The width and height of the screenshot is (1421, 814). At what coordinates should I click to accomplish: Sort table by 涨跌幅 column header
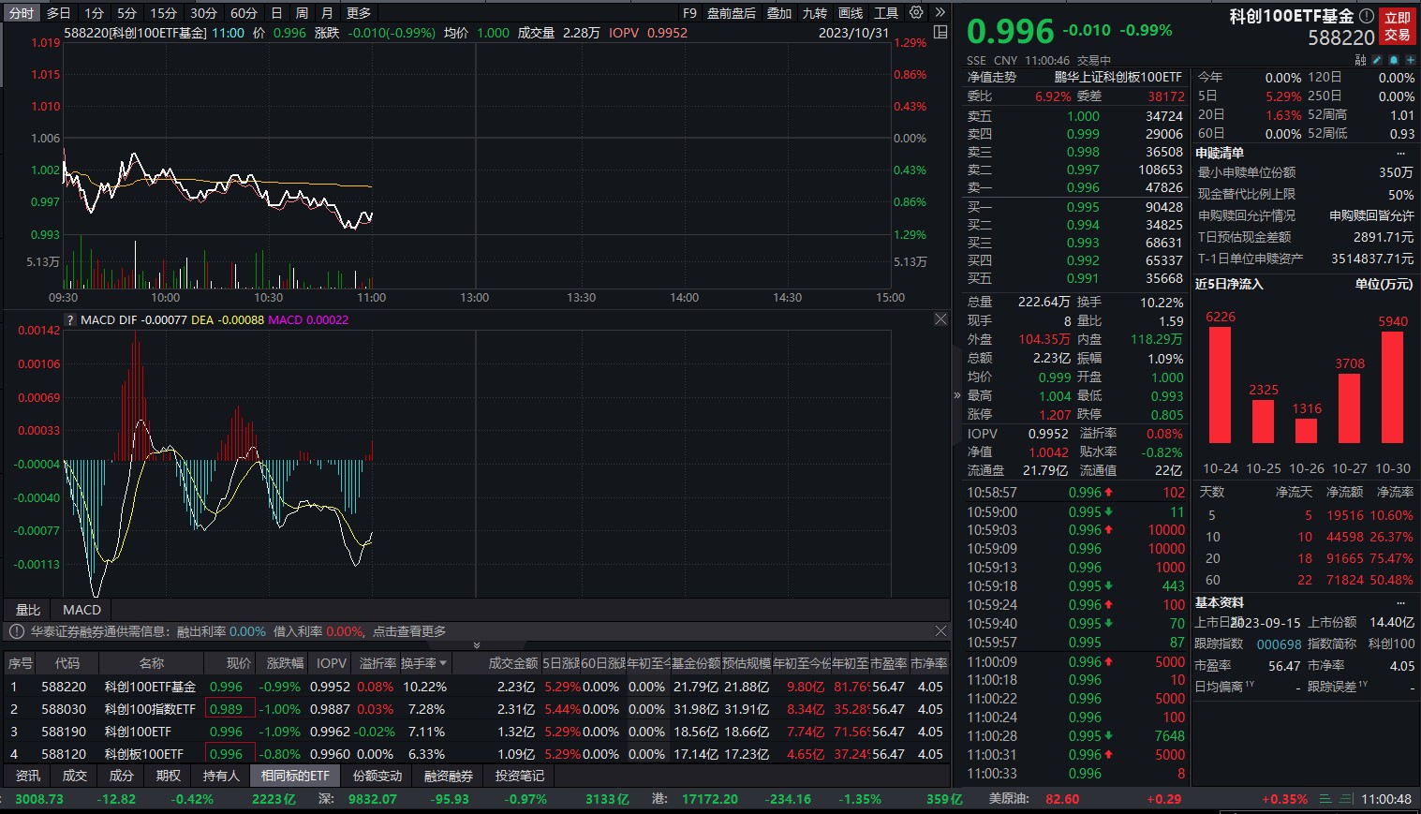[x=285, y=663]
